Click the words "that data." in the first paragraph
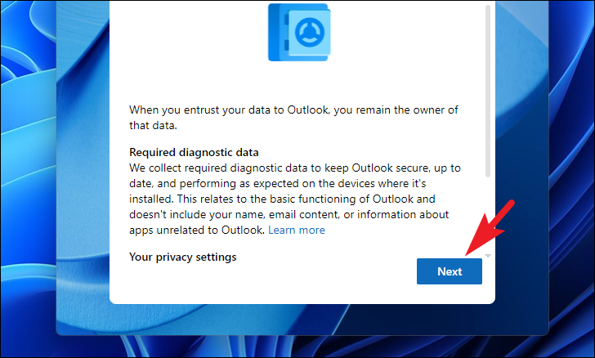Screen dimensions: 595x358 [x=153, y=125]
